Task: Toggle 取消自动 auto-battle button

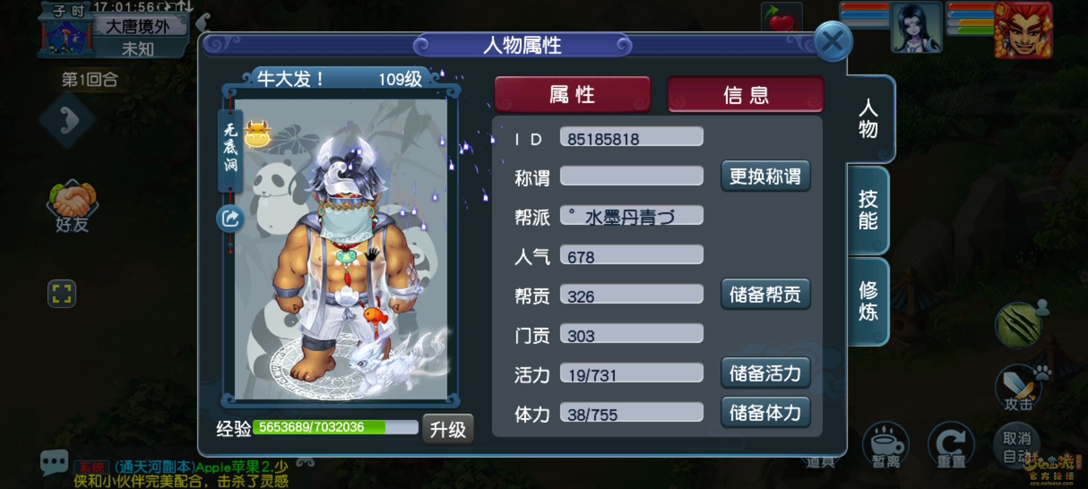Action: tap(1016, 446)
